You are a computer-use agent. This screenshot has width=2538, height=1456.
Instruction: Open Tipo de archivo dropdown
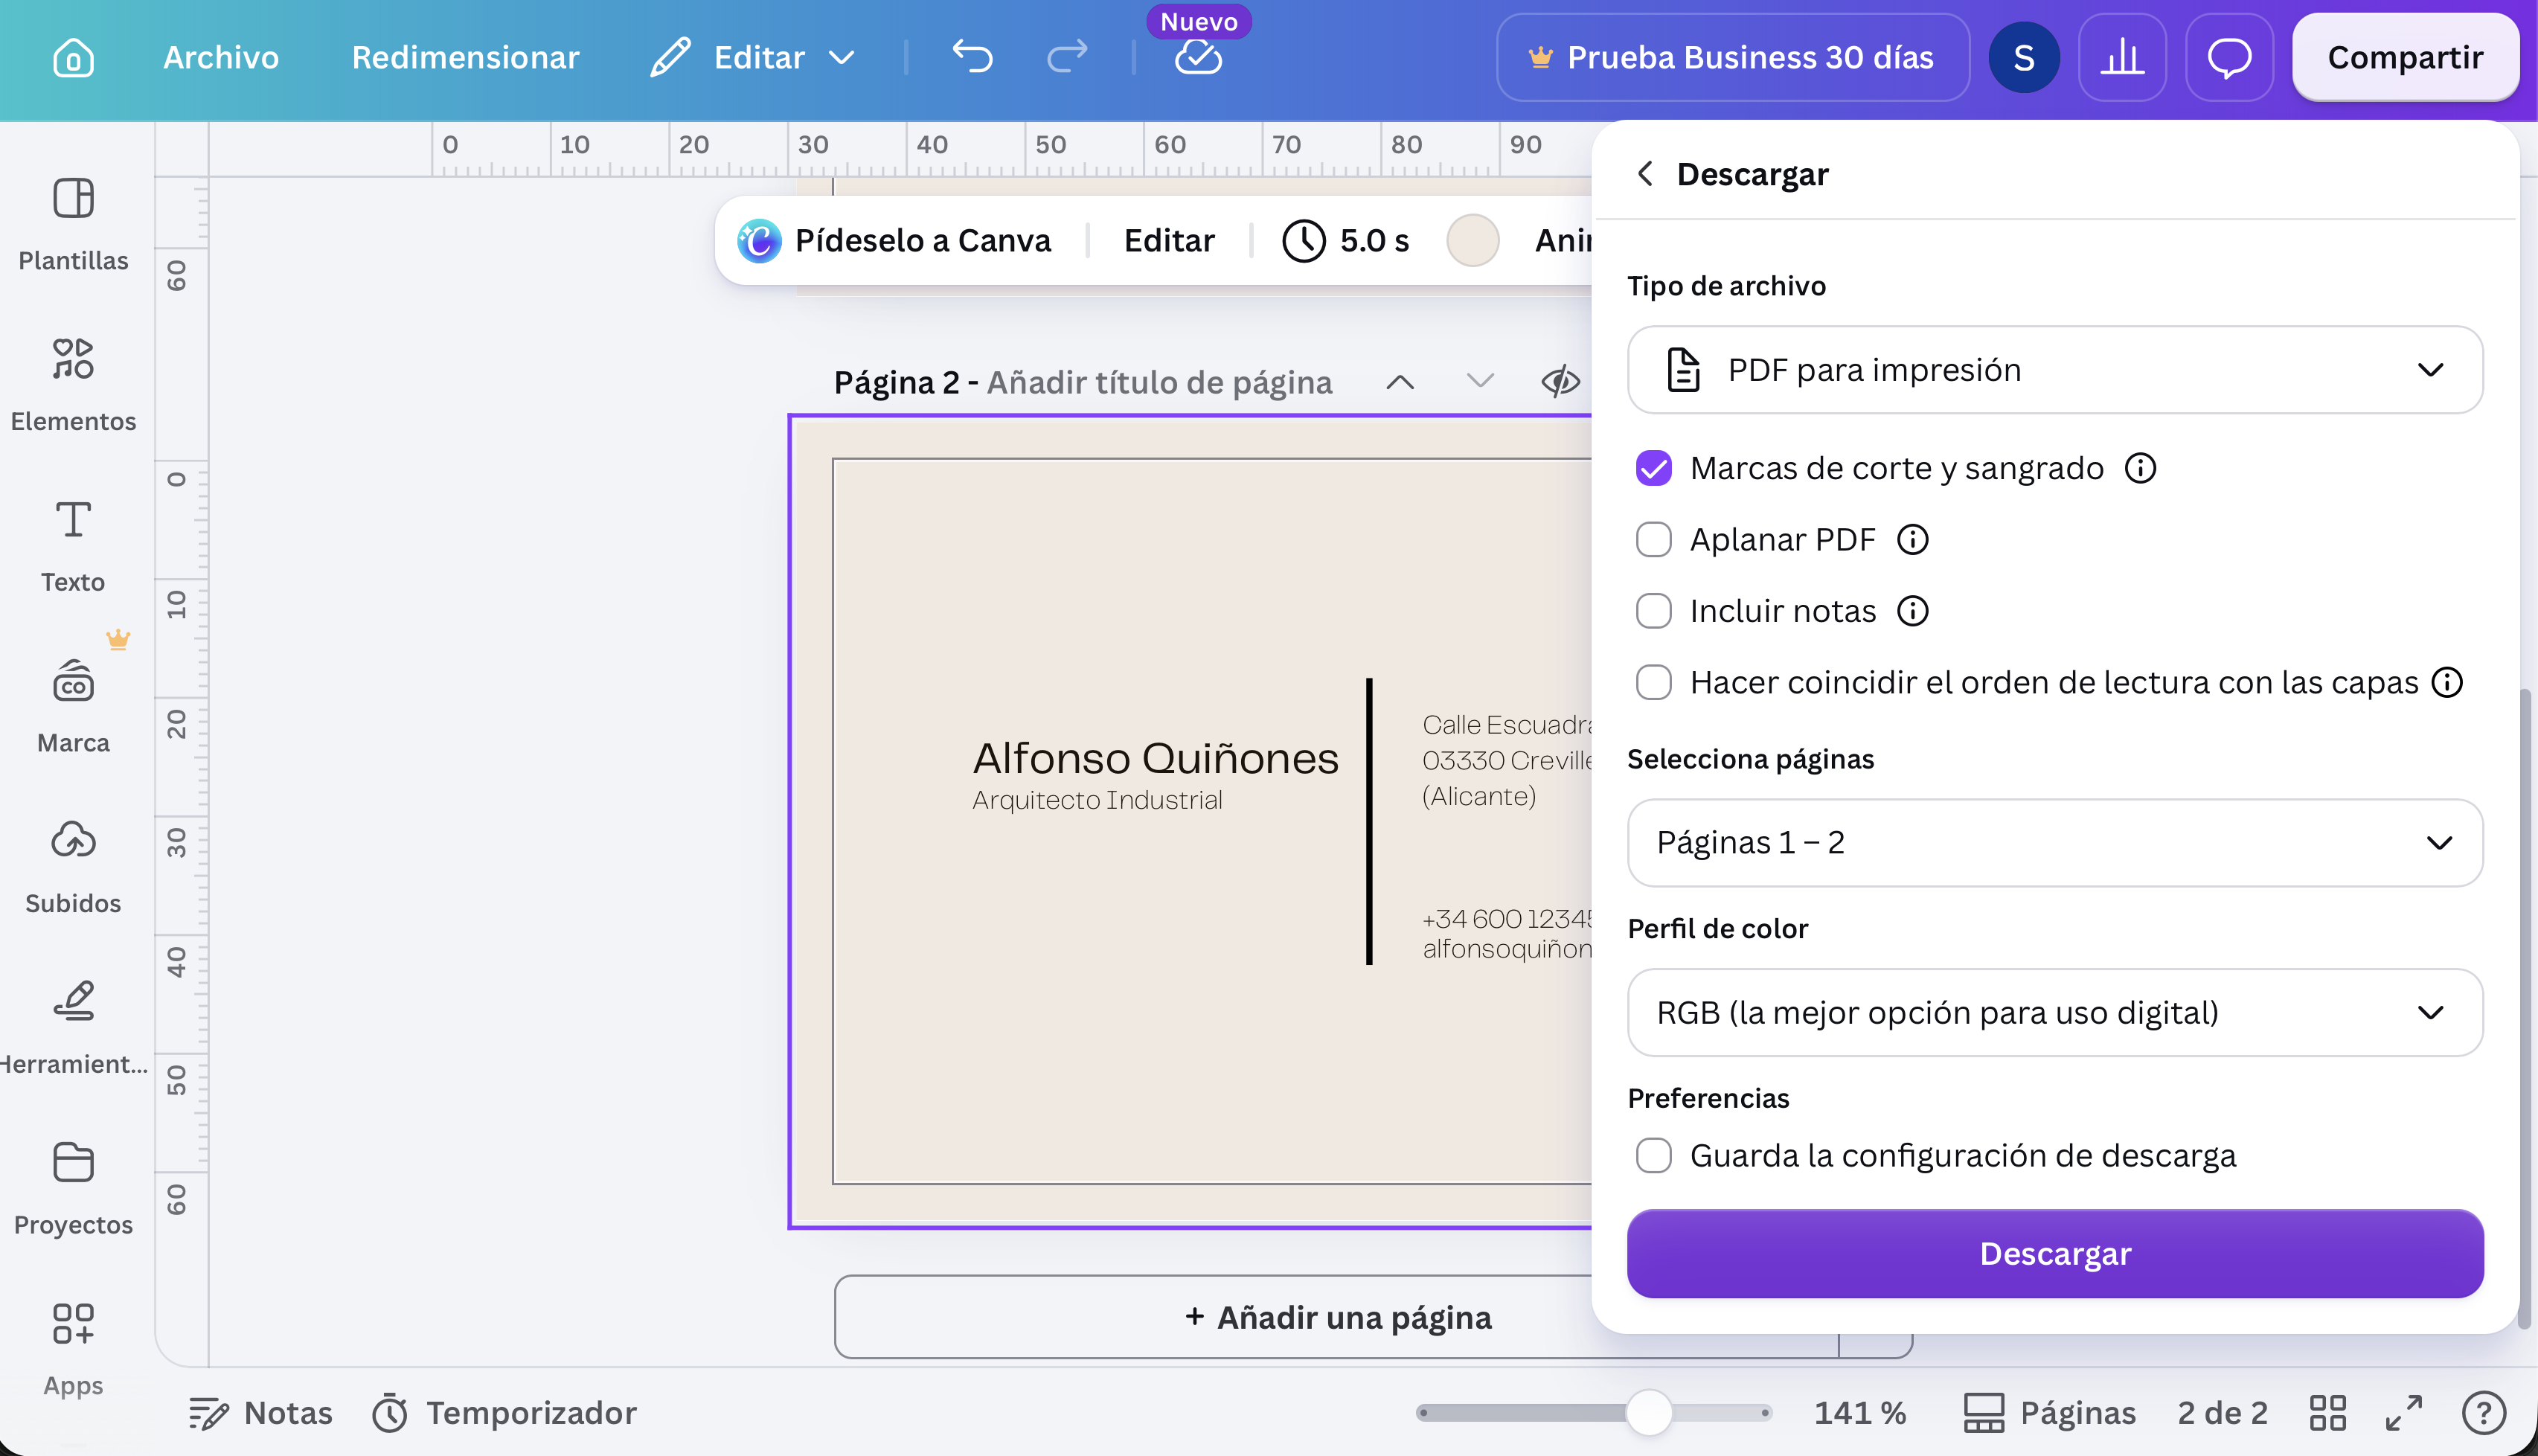(2054, 370)
